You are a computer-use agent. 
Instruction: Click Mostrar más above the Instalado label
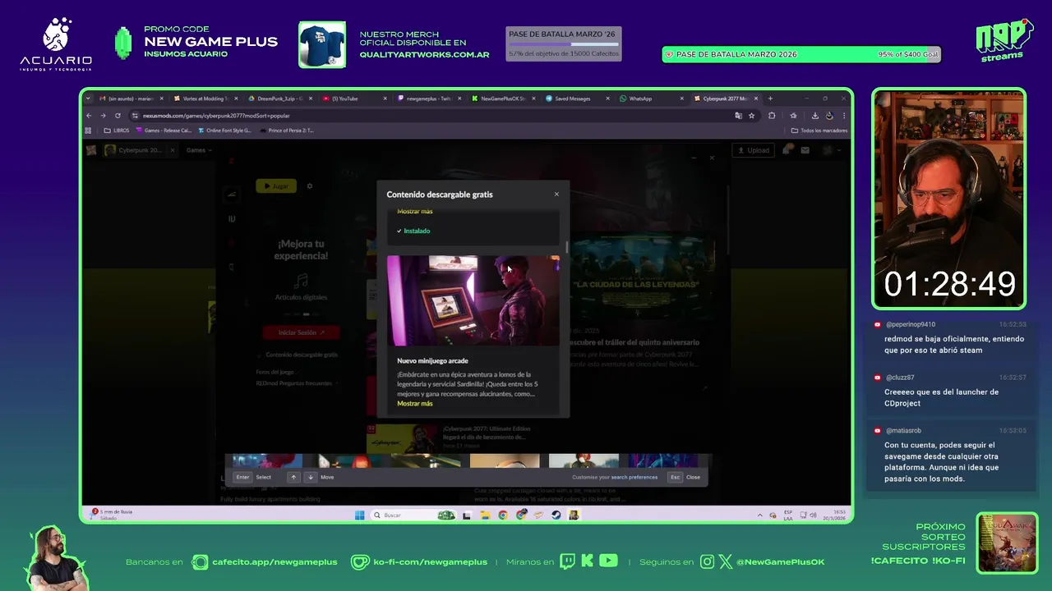pyautogui.click(x=414, y=212)
